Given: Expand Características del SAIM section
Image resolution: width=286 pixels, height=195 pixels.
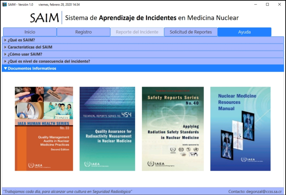Looking at the screenshot, I should (x=30, y=47).
